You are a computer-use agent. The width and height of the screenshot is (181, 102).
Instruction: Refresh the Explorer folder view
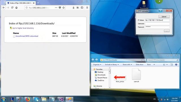[x=145, y=60]
